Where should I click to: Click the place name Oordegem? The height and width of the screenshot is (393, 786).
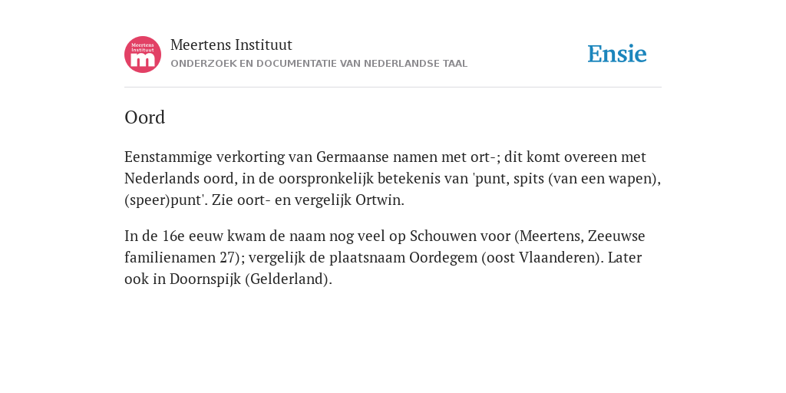(443, 258)
